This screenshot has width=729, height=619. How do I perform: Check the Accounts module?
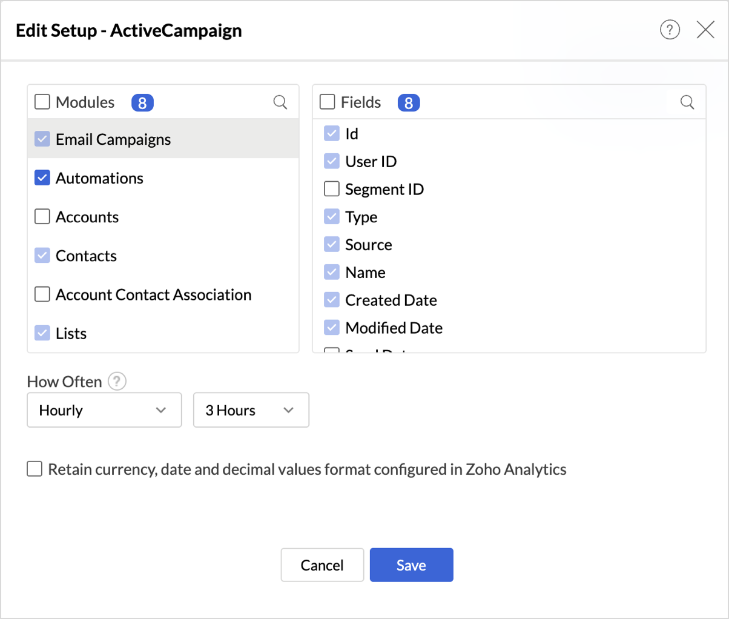click(42, 217)
